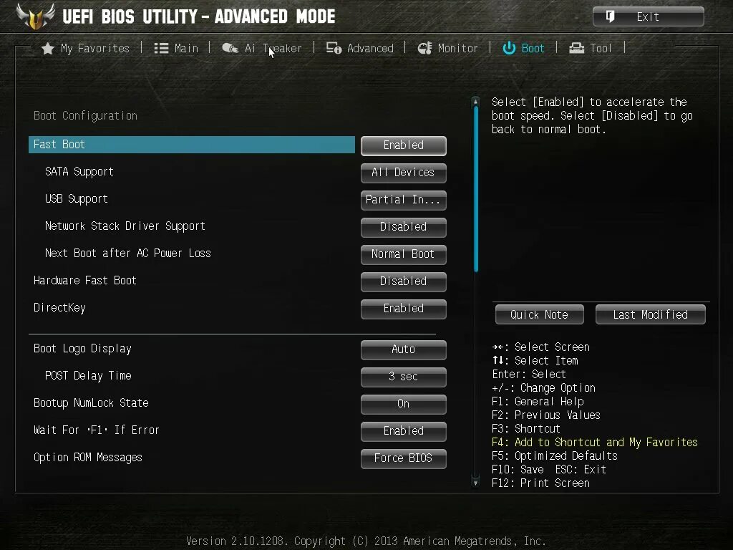Open the My Favorites tab

coord(95,48)
